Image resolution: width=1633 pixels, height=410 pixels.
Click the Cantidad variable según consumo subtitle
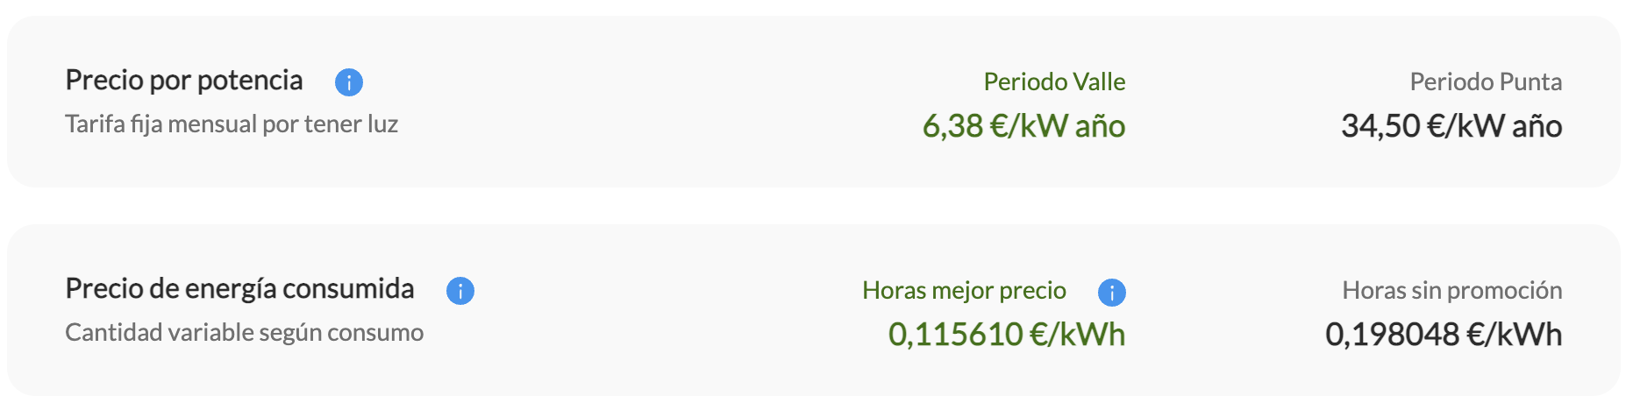(245, 333)
